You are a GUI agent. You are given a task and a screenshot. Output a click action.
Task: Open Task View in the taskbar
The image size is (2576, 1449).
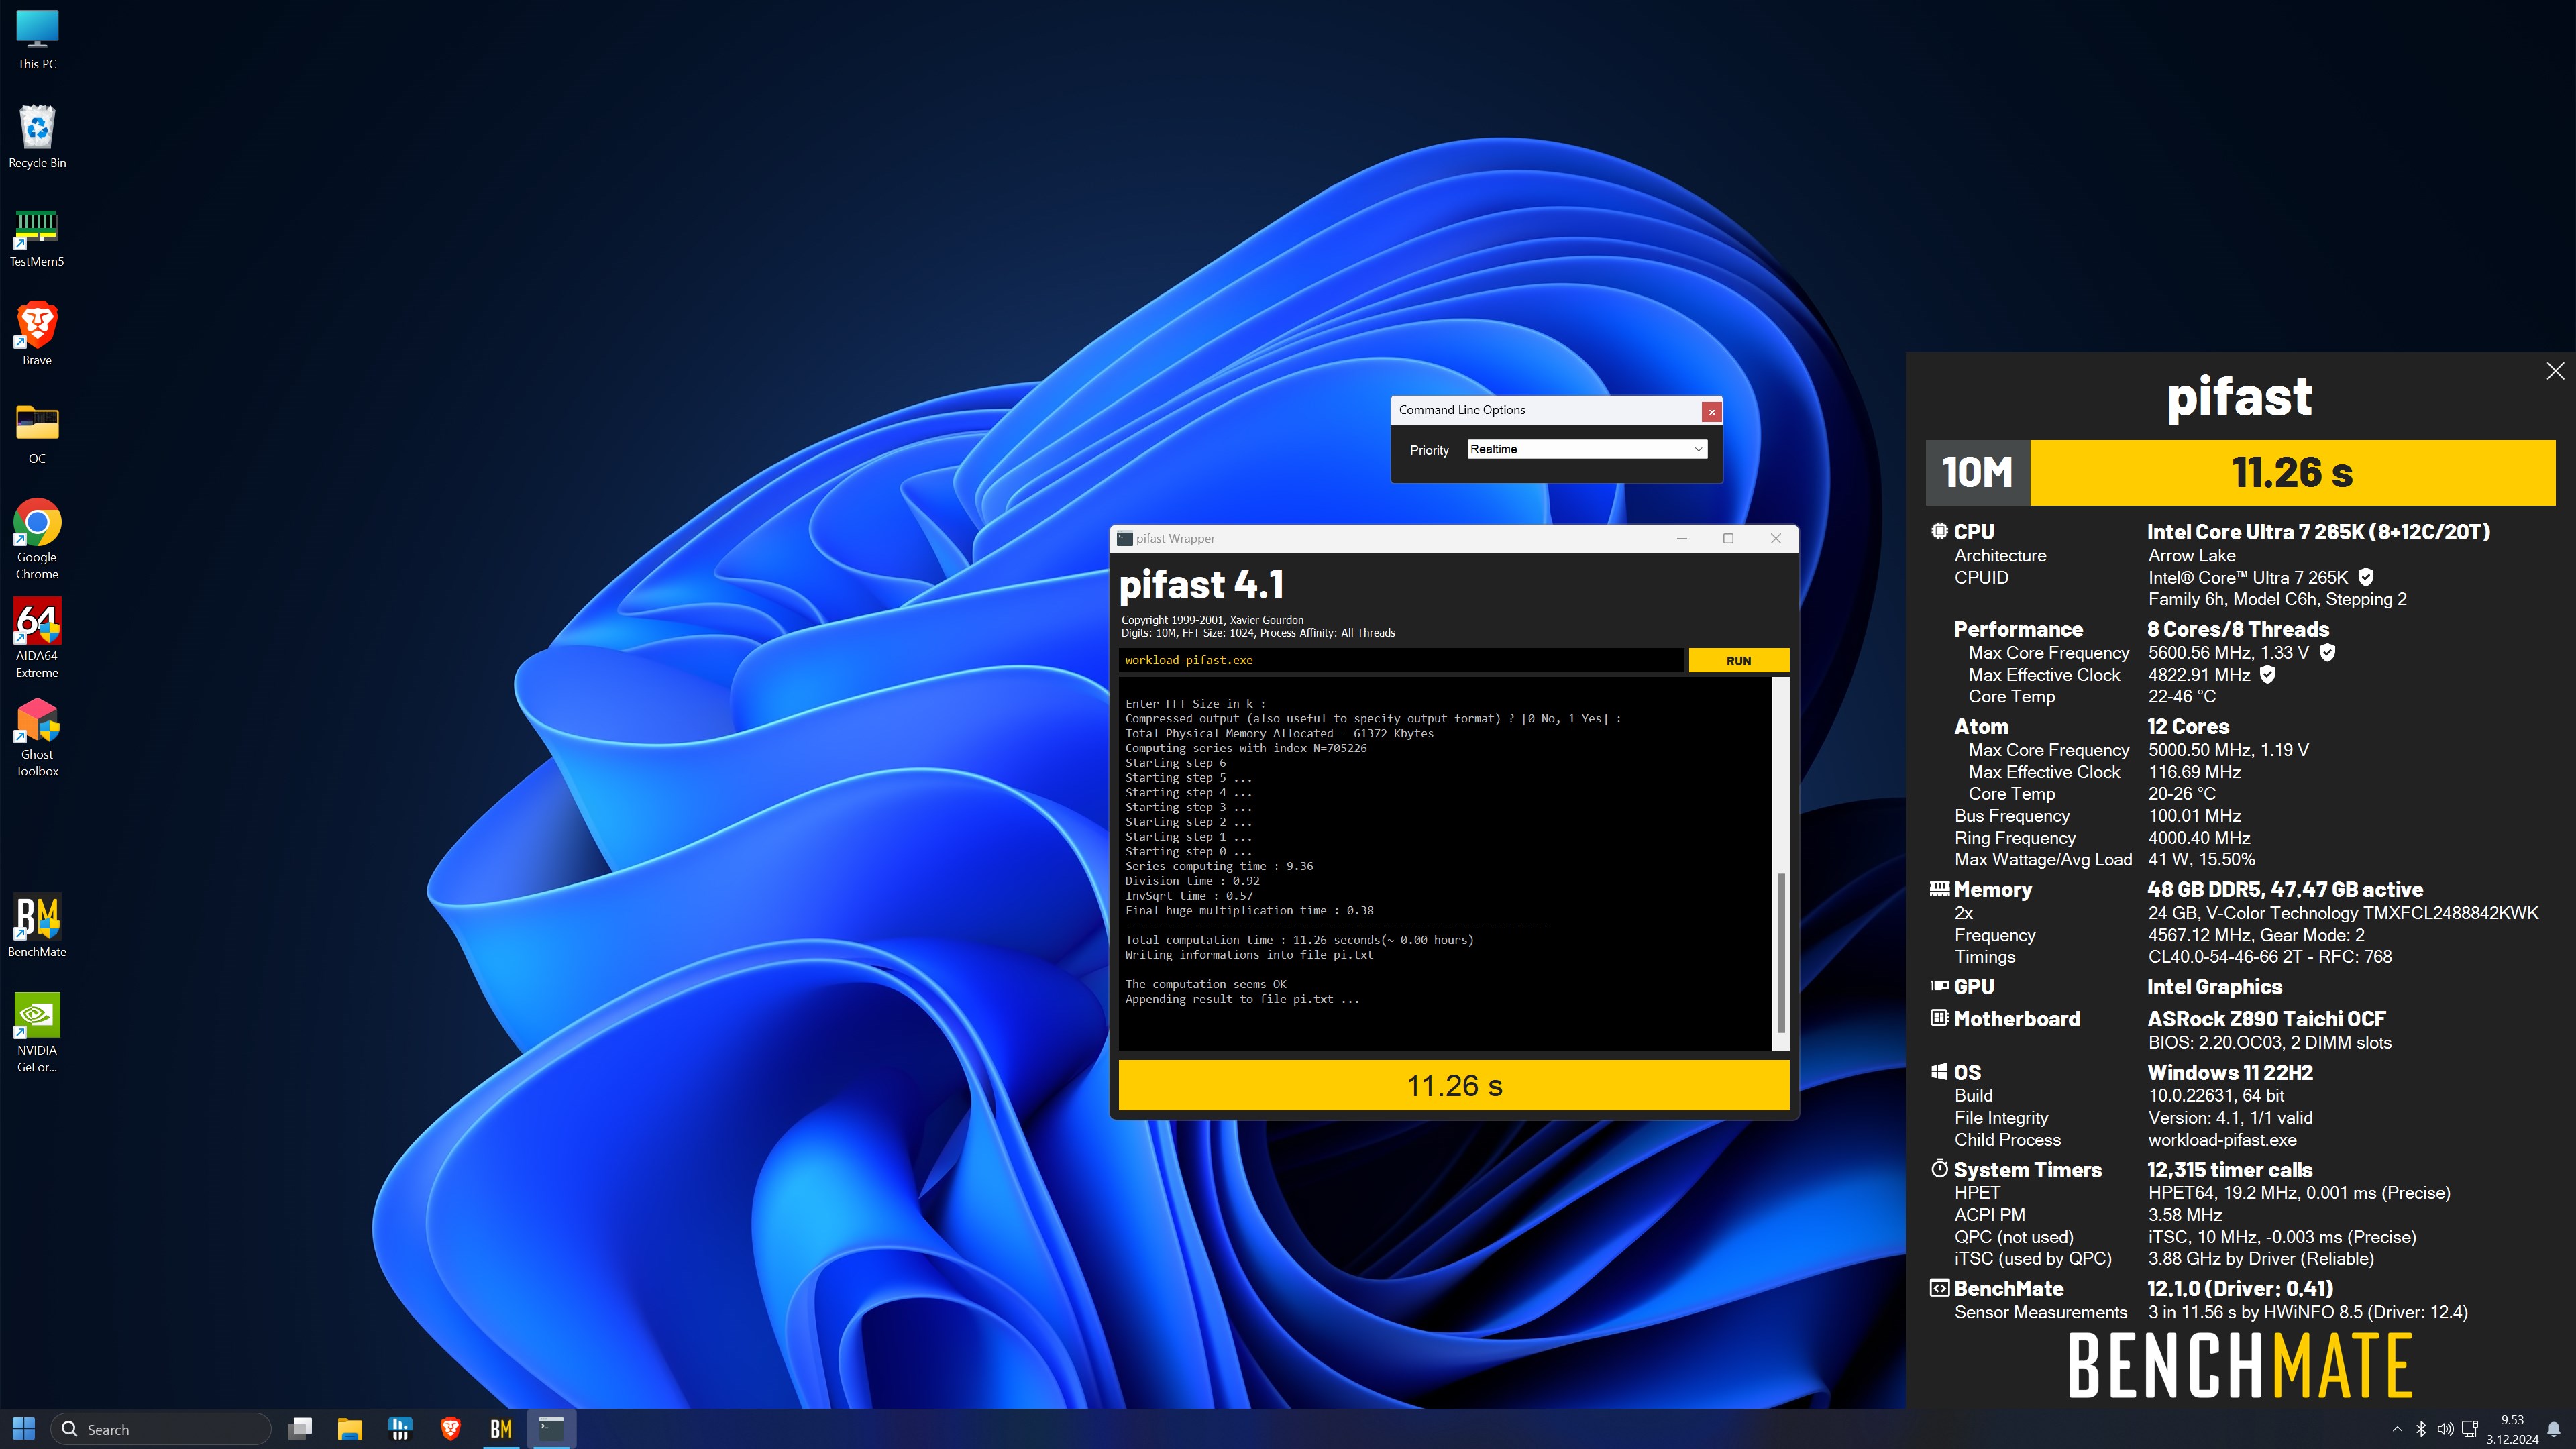tap(300, 1429)
